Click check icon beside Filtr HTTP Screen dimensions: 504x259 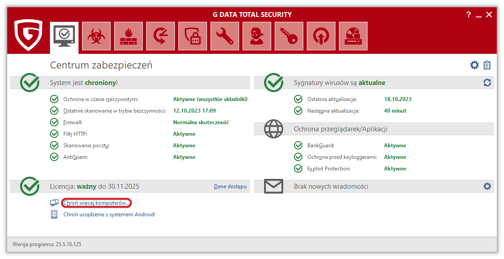click(54, 134)
